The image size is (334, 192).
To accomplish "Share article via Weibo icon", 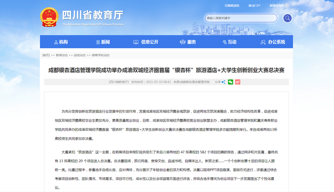I will [238, 82].
